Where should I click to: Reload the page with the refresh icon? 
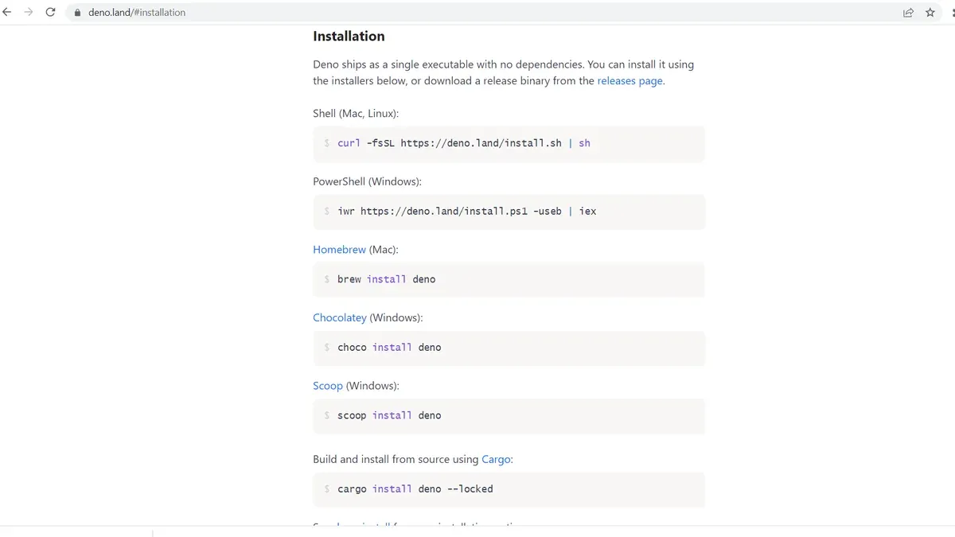[51, 13]
